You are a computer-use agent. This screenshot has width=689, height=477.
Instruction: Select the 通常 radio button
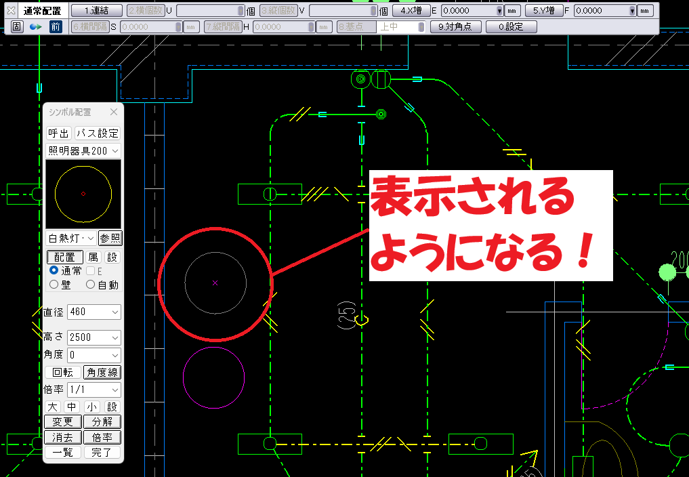coord(54,270)
